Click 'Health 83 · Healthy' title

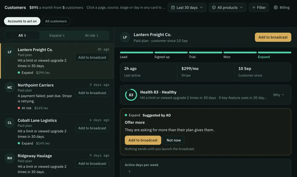pyautogui.click(x=158, y=92)
